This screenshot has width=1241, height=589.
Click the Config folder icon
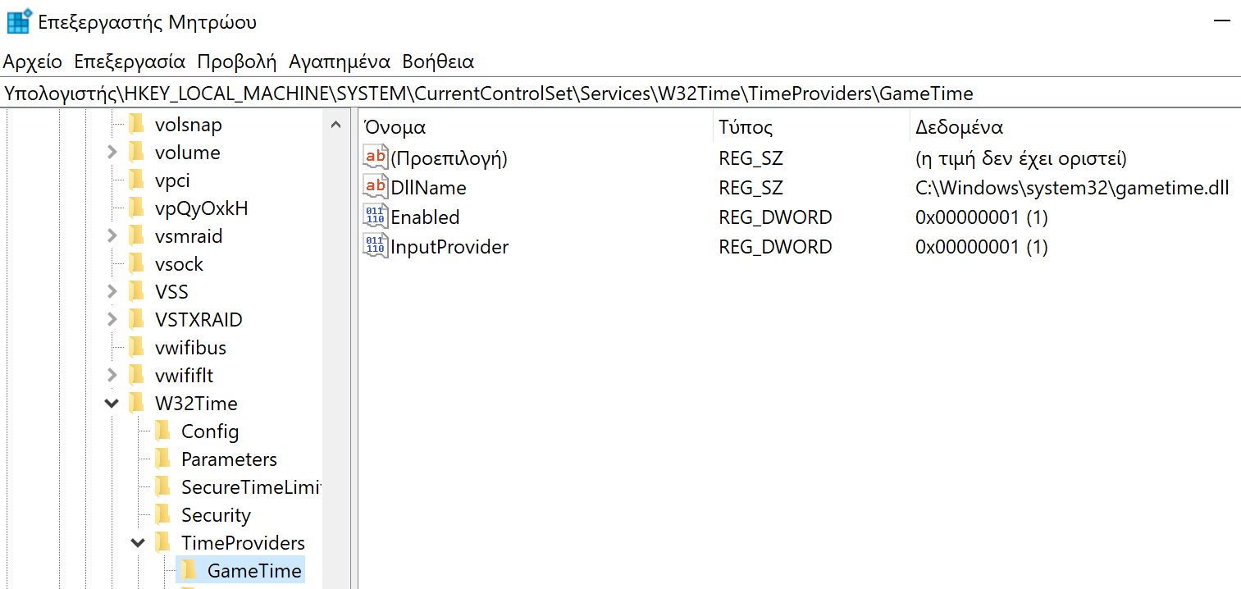click(163, 431)
